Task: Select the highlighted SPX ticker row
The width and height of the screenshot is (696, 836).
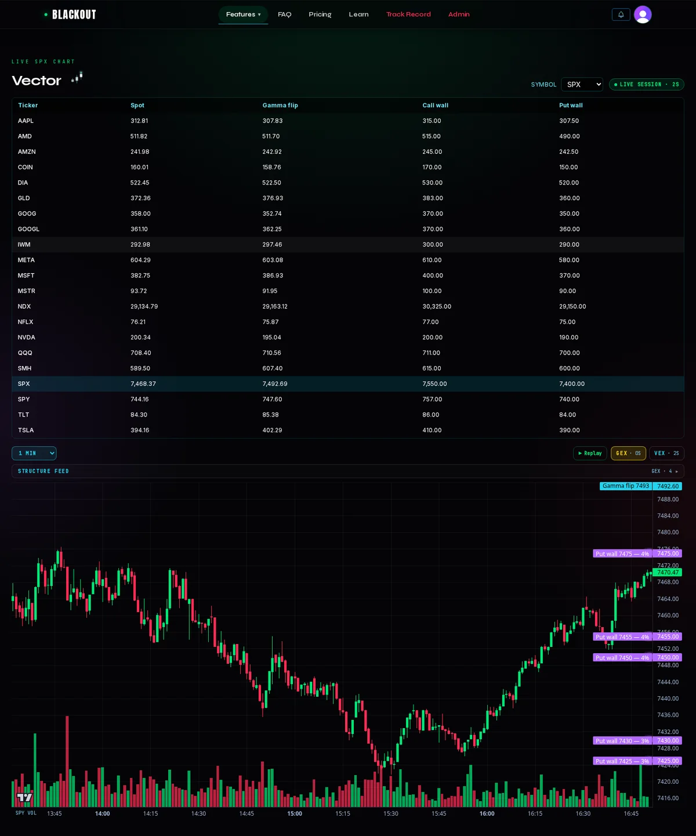Action: pos(348,383)
